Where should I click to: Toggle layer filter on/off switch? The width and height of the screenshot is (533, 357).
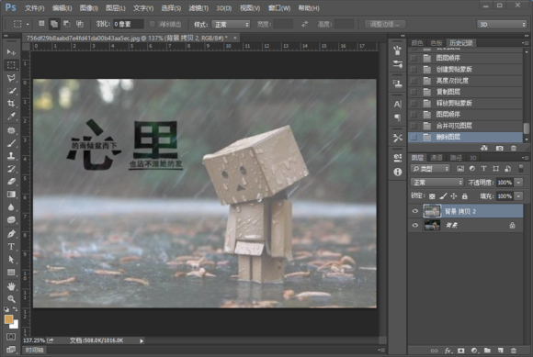(x=520, y=168)
